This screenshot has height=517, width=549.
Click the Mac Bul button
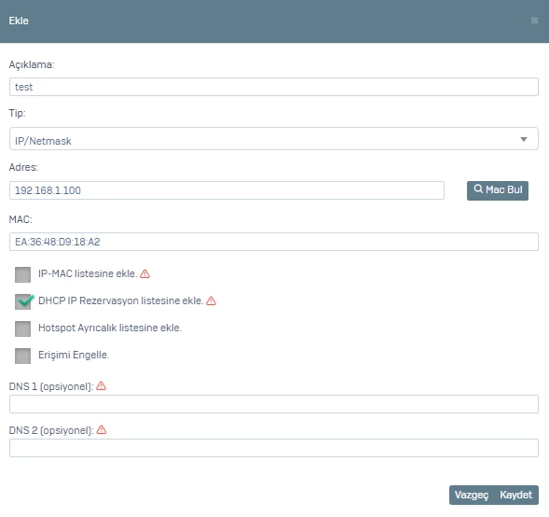pos(498,190)
